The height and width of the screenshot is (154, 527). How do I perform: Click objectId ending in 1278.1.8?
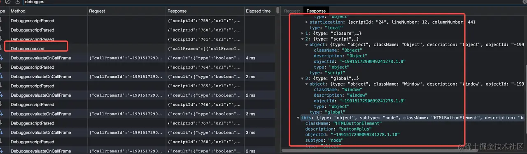click(360, 61)
